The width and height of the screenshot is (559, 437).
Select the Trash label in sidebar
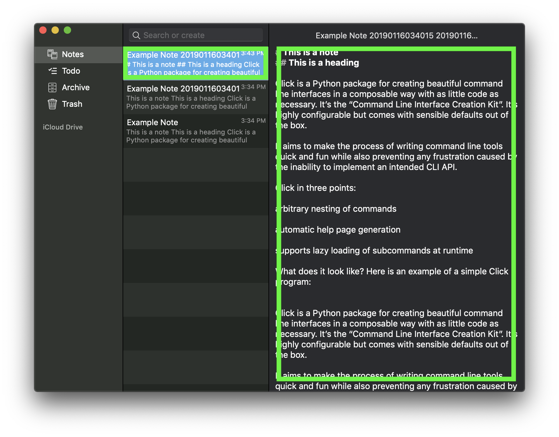72,104
